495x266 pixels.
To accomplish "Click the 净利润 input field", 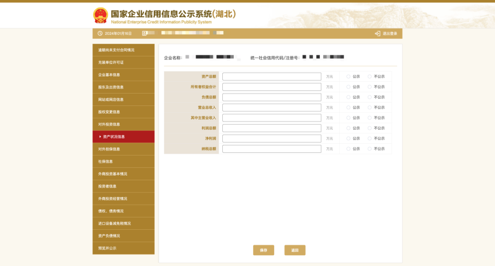I will 272,139.
